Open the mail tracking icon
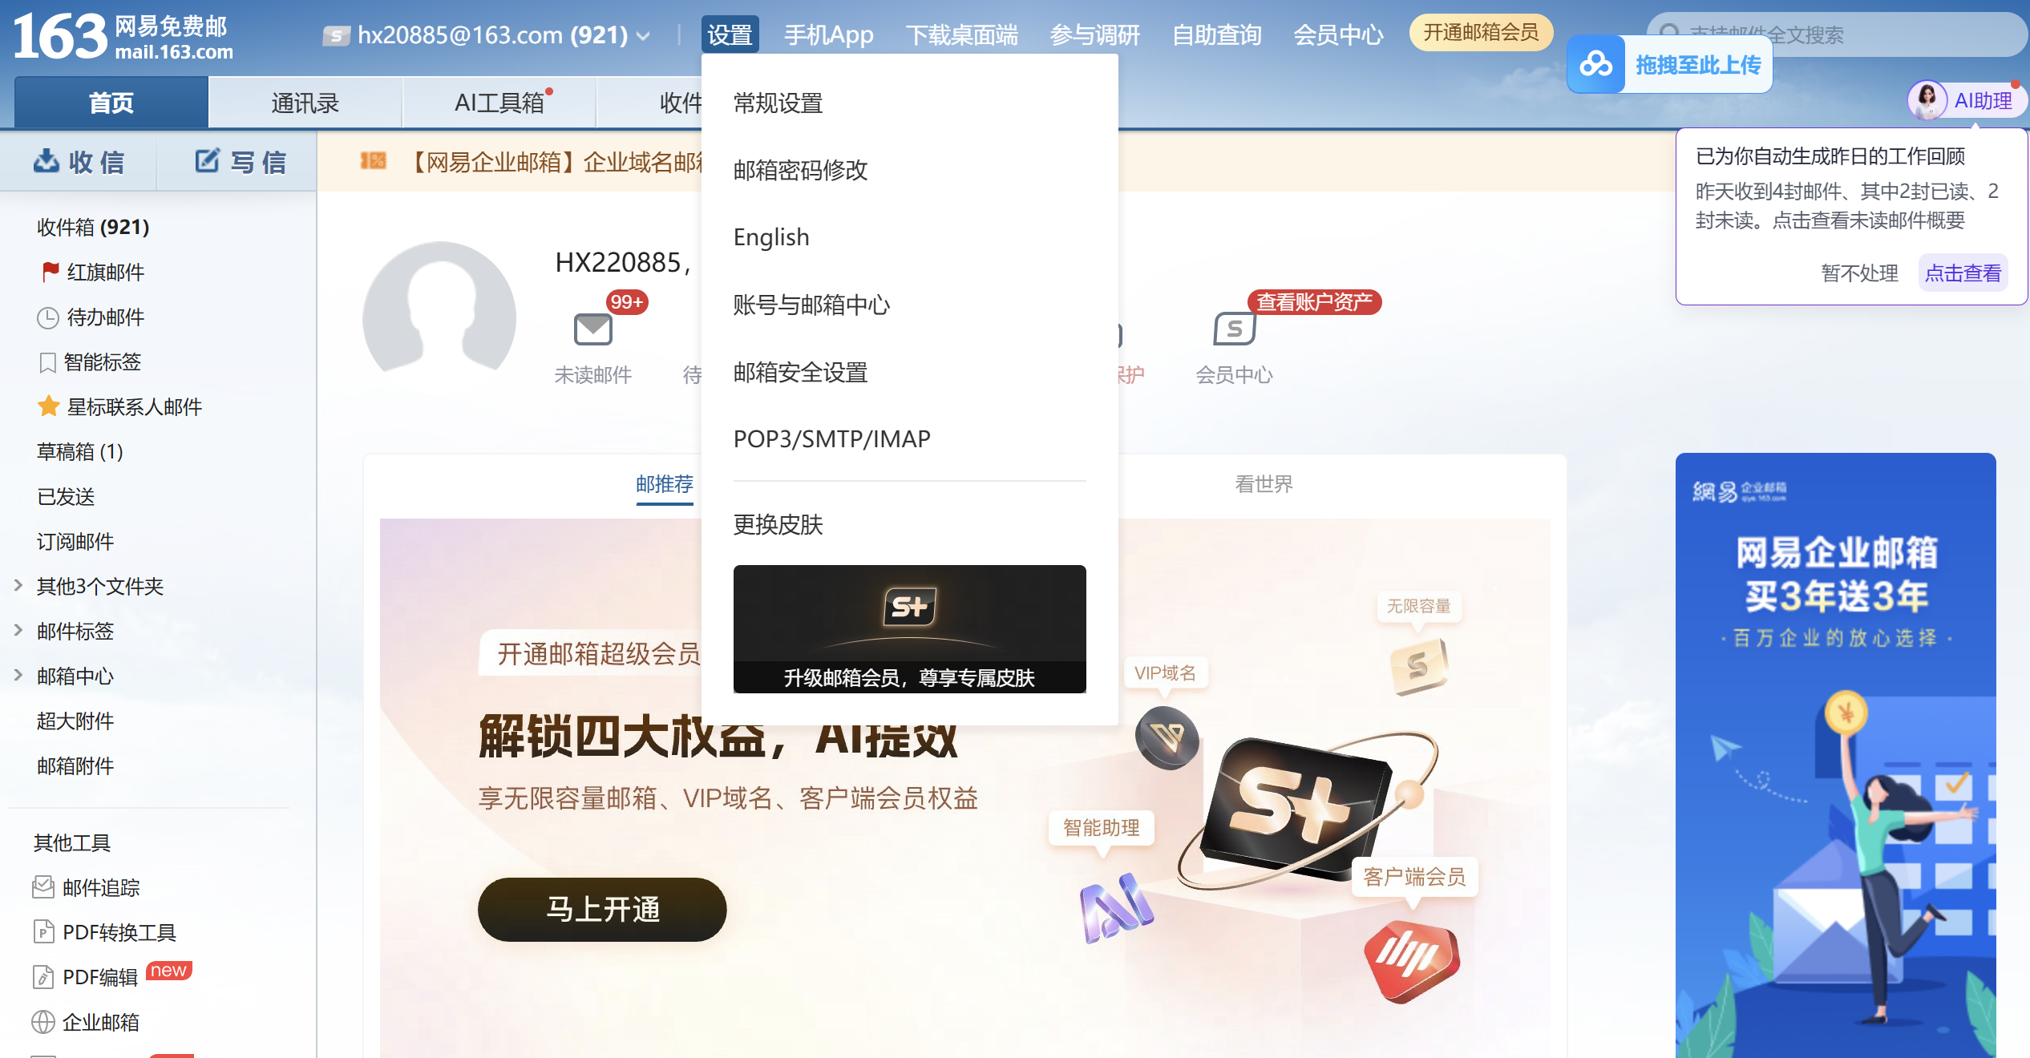The width and height of the screenshot is (2030, 1058). pyautogui.click(x=43, y=887)
